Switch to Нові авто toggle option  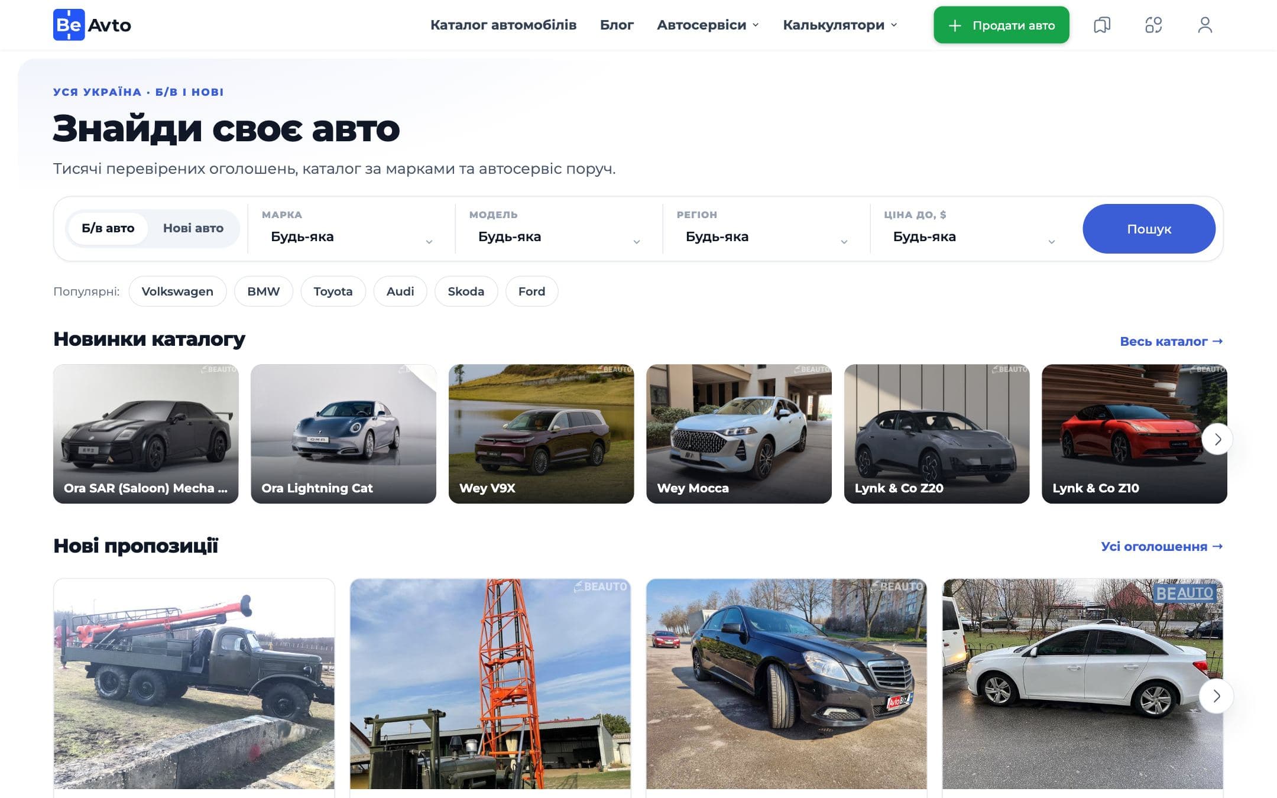point(193,228)
